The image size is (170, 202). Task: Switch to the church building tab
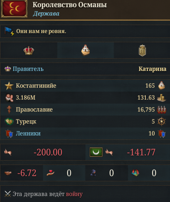pos(85,50)
